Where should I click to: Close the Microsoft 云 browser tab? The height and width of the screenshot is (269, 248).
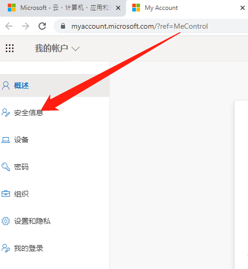pos(118,8)
